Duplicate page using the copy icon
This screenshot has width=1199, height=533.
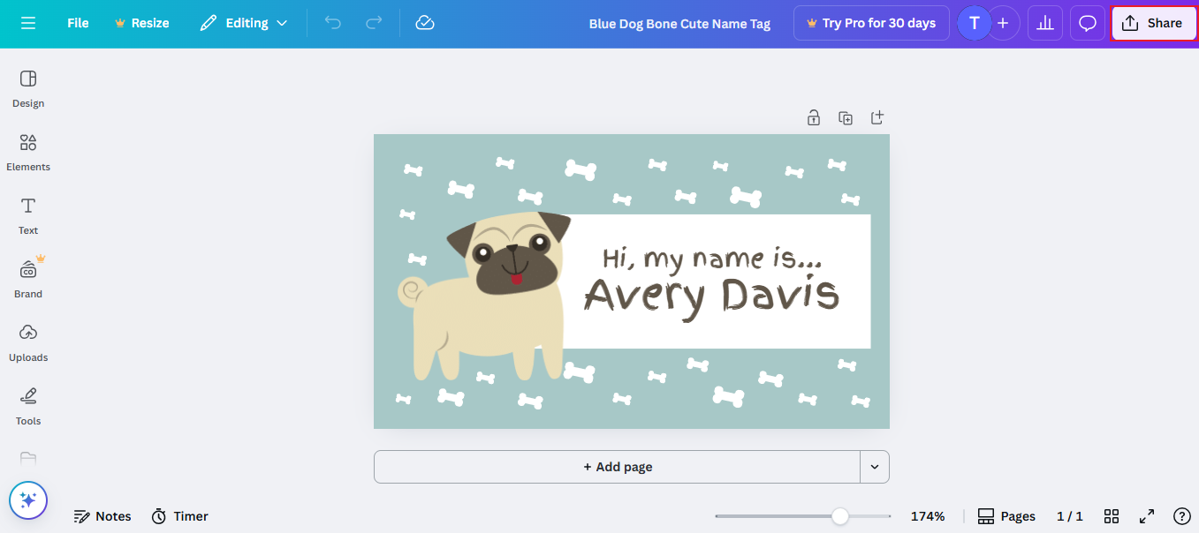[846, 118]
